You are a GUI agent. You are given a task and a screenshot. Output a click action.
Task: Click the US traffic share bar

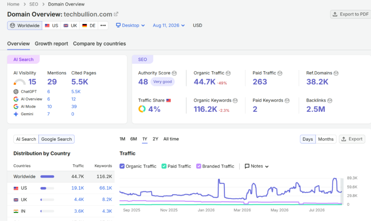click(x=47, y=188)
